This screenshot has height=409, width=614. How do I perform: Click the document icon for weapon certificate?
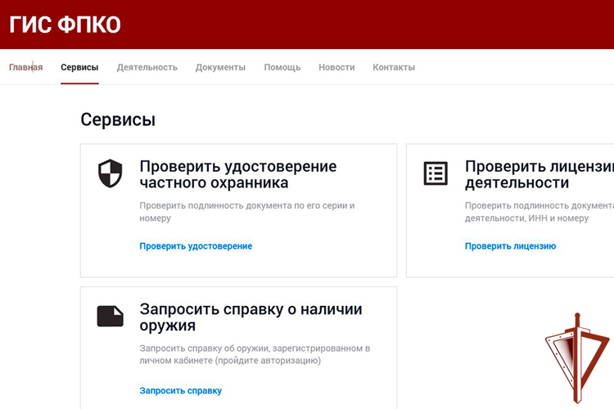pyautogui.click(x=110, y=317)
